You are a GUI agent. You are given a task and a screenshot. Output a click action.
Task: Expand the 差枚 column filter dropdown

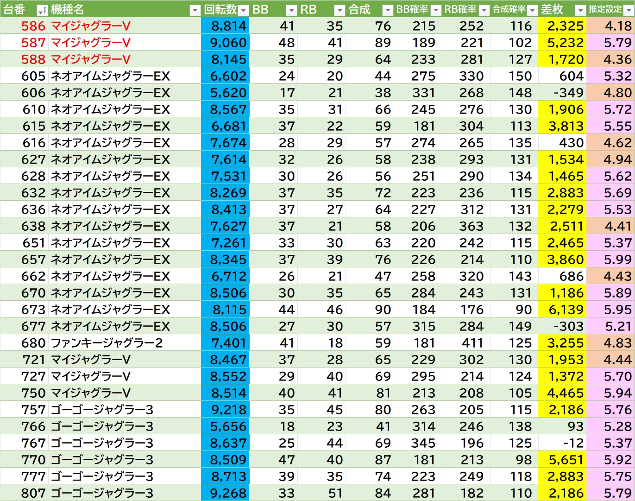580,10
